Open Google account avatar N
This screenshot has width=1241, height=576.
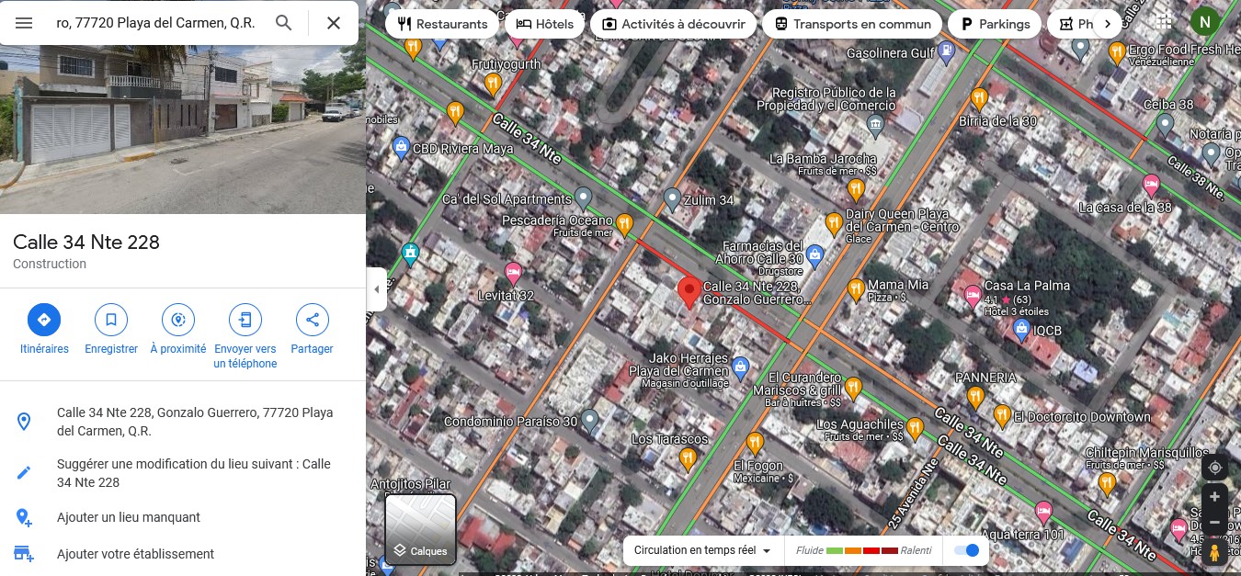point(1204,22)
